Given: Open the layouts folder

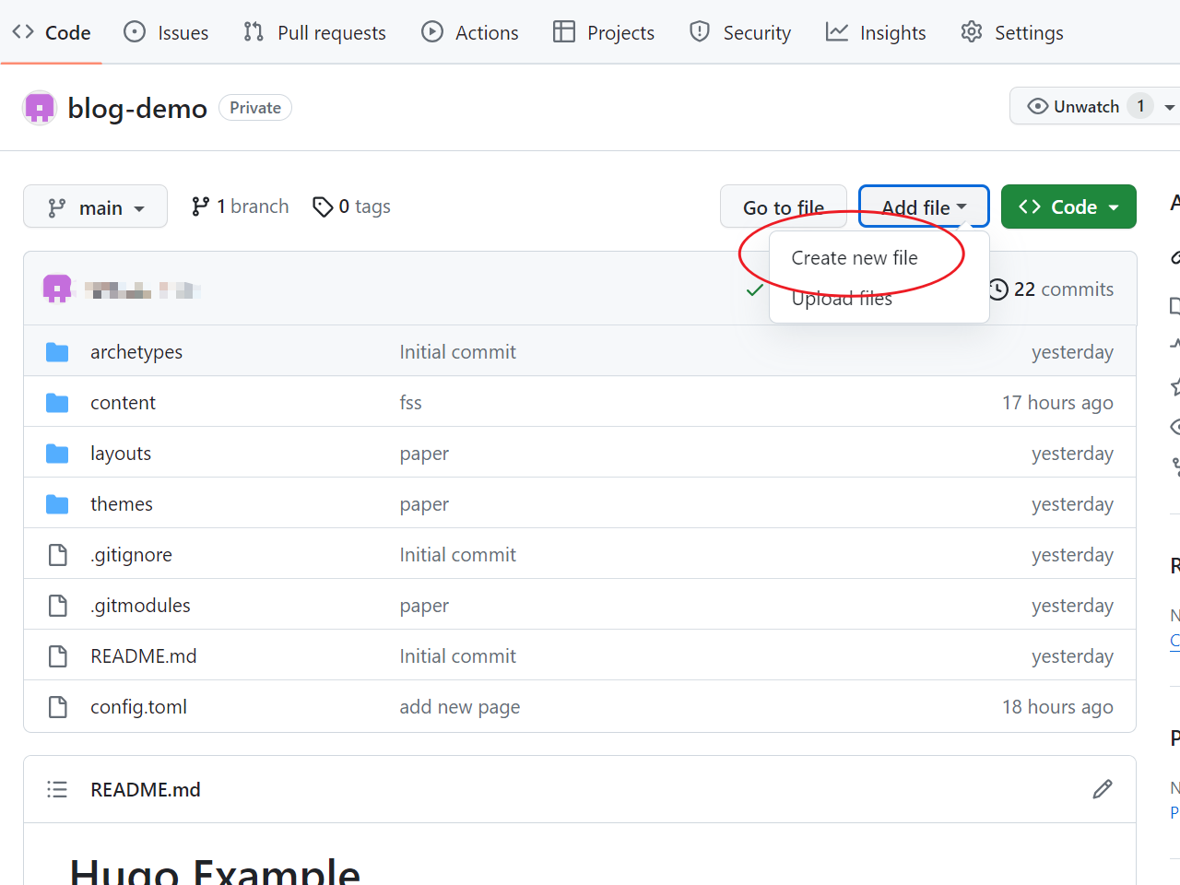Looking at the screenshot, I should click(x=121, y=454).
